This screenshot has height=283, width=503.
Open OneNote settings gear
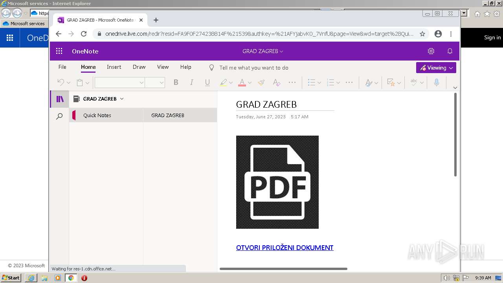click(431, 51)
